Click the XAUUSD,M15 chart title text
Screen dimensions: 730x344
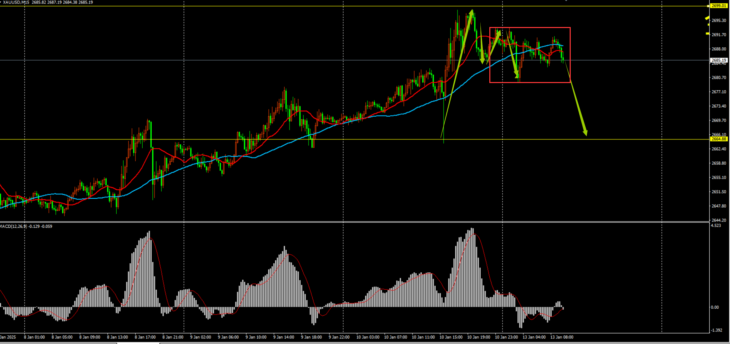tap(16, 2)
